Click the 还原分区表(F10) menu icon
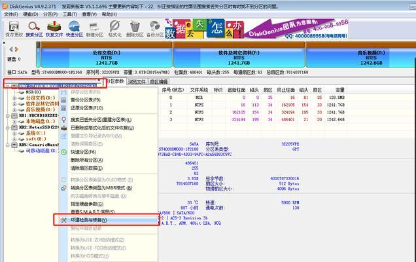The height and width of the screenshot is (262, 416). click(x=63, y=108)
